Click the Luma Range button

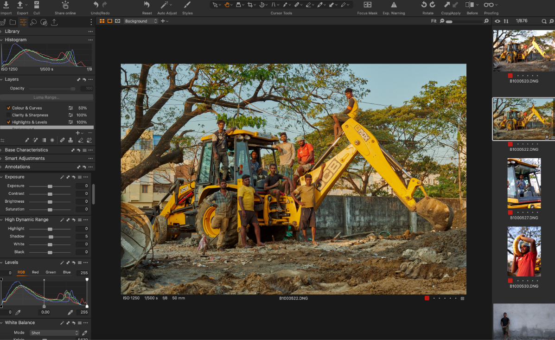pos(46,97)
